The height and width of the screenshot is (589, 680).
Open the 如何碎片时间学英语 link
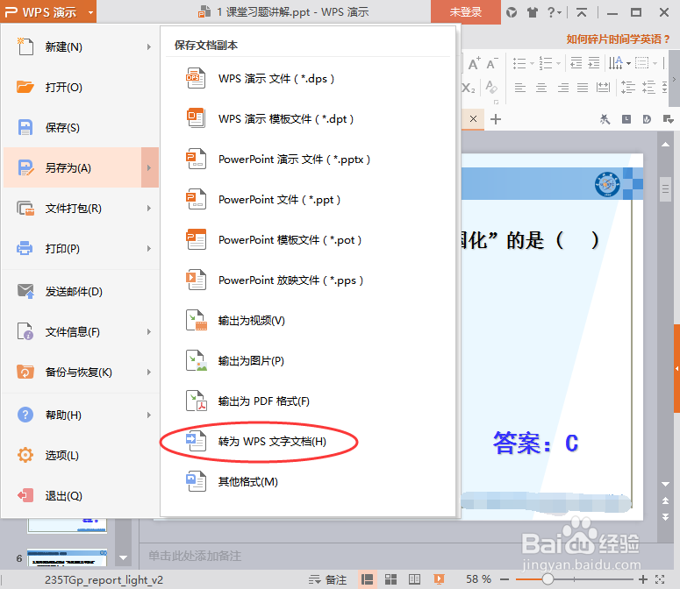[618, 39]
